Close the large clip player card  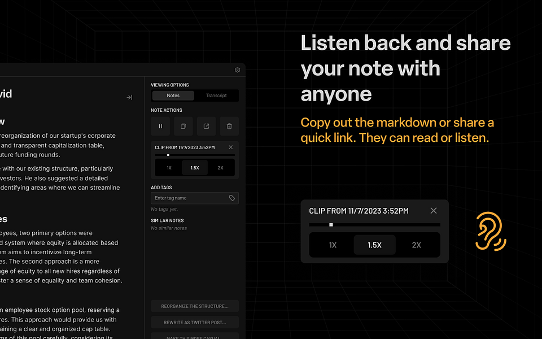(x=434, y=211)
